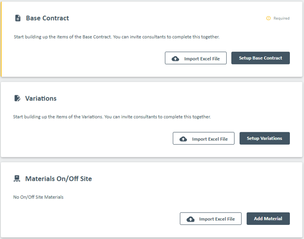This screenshot has width=304, height=239.
Task: Click the "No On/Off Site Materials" message
Action: point(38,197)
